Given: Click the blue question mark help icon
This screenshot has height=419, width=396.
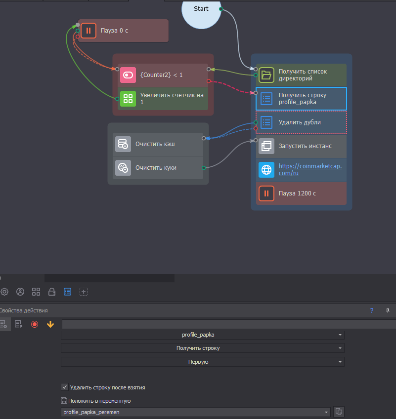Looking at the screenshot, I should [x=372, y=310].
